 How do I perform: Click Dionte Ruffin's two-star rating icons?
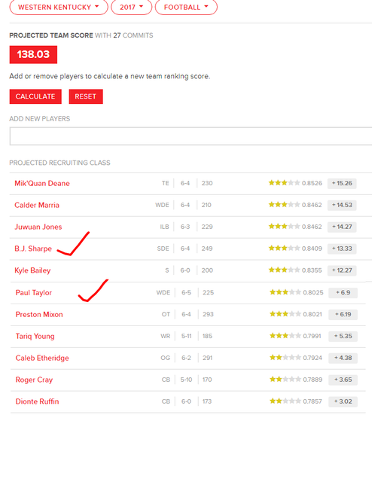tap(285, 401)
